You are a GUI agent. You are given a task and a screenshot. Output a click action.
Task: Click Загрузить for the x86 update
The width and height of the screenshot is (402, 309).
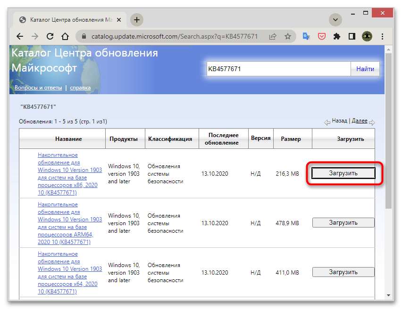(343, 173)
